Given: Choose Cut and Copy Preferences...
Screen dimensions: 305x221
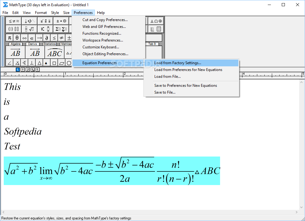Looking at the screenshot, I should pyautogui.click(x=109, y=20).
